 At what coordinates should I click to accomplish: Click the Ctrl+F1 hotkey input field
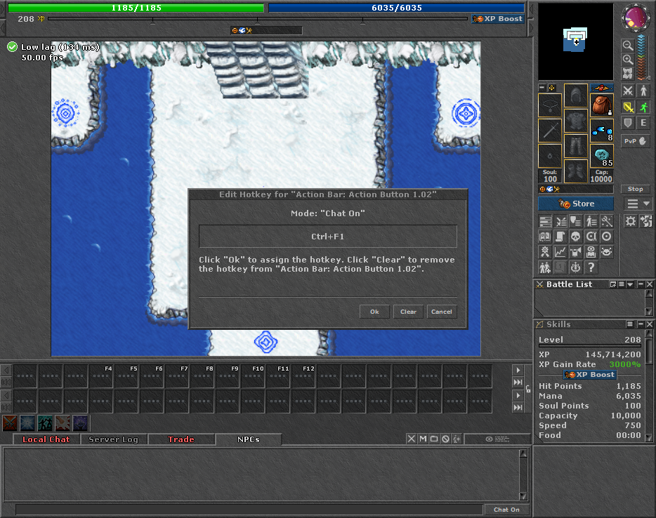pyautogui.click(x=327, y=237)
